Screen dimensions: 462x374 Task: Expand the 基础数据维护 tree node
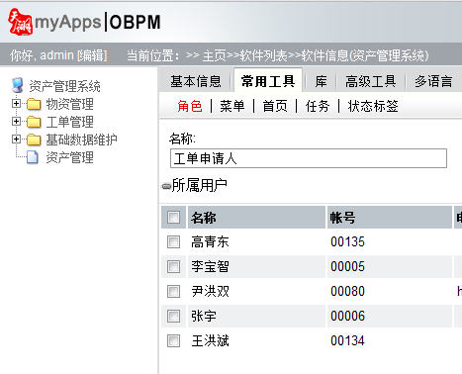coord(16,140)
